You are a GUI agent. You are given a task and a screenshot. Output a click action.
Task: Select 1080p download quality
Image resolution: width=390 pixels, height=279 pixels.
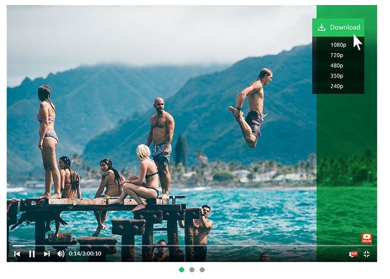(338, 45)
